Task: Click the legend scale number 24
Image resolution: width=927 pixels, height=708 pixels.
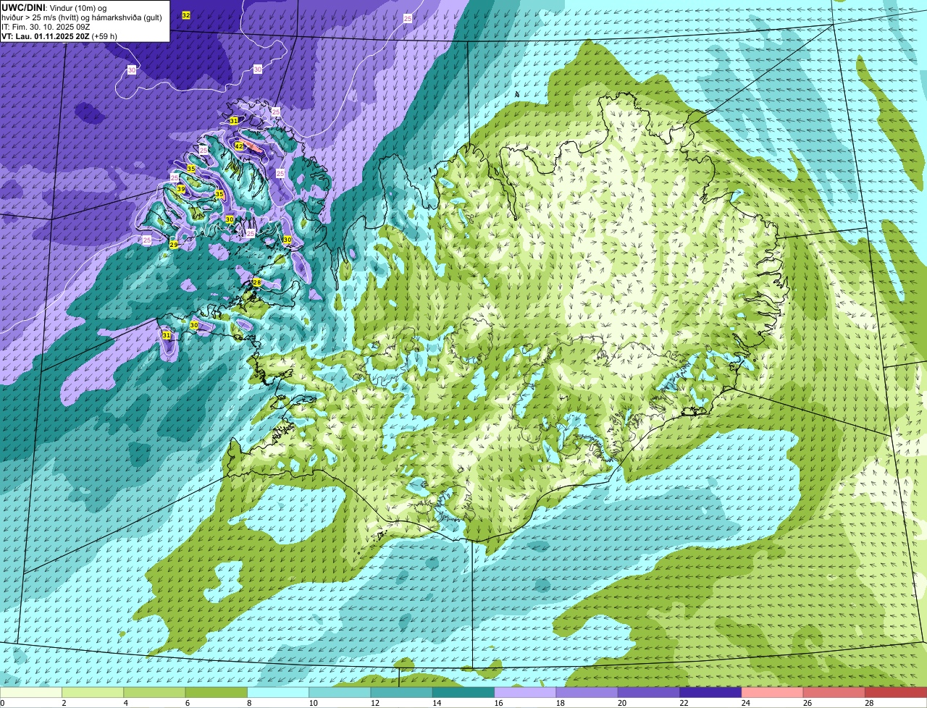Action: point(745,703)
